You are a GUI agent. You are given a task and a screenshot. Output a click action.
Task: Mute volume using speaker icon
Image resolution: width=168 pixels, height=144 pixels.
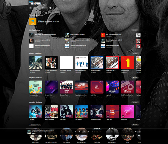(x=135, y=132)
